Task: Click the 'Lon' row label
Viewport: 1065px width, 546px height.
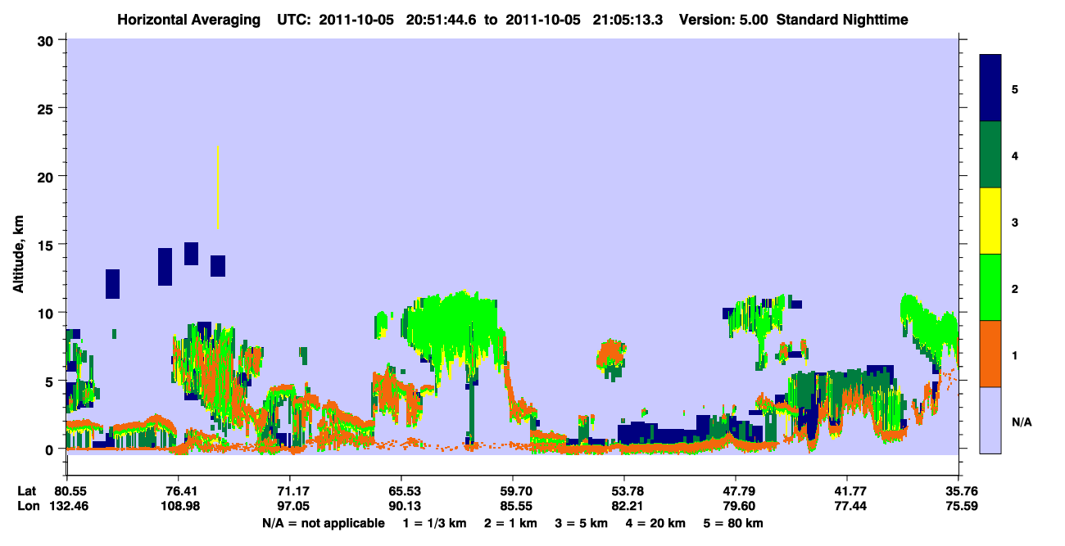Action: (27, 507)
